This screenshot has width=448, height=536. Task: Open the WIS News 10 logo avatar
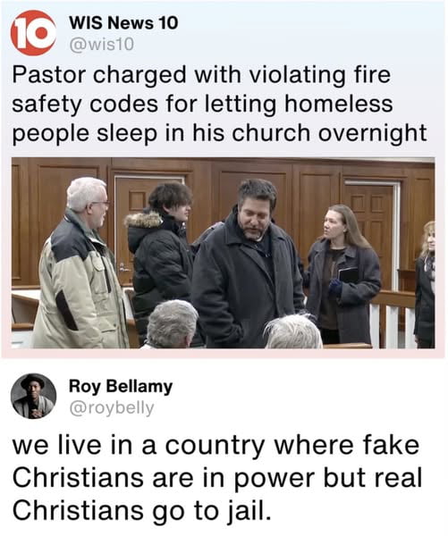coord(33,33)
